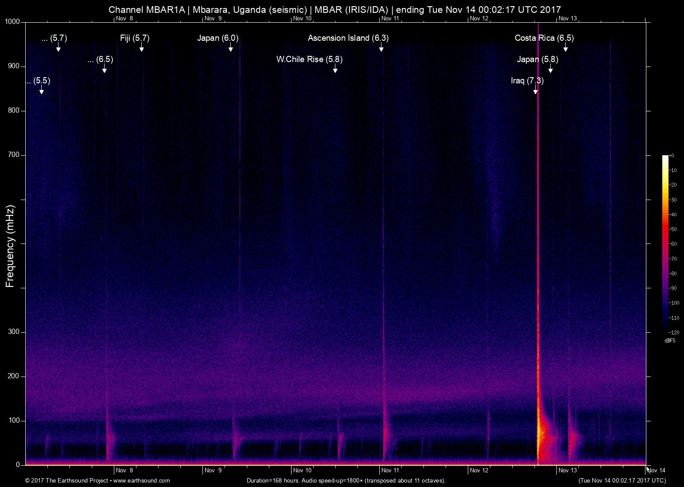Select the arrow beneath Fiji (5.7)

142,48
